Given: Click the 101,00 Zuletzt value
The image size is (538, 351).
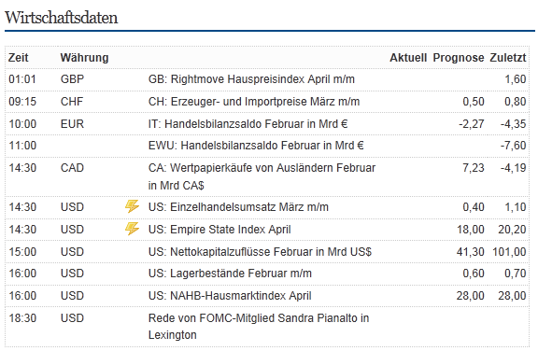Looking at the screenshot, I should (509, 252).
